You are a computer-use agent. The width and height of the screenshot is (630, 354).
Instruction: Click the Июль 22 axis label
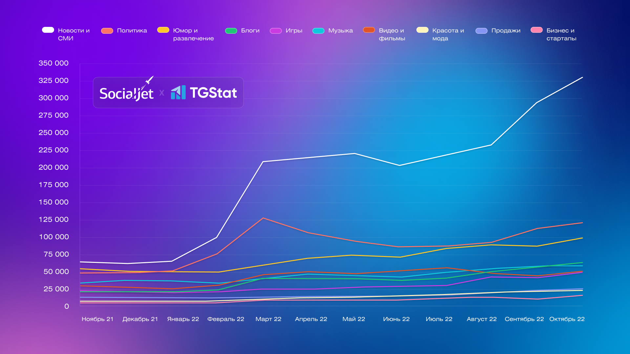coord(439,319)
